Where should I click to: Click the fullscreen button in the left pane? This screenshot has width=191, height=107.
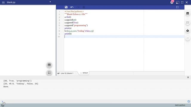(x=49, y=73)
